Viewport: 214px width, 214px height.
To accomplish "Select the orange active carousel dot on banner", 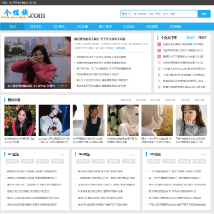I will tap(59, 86).
